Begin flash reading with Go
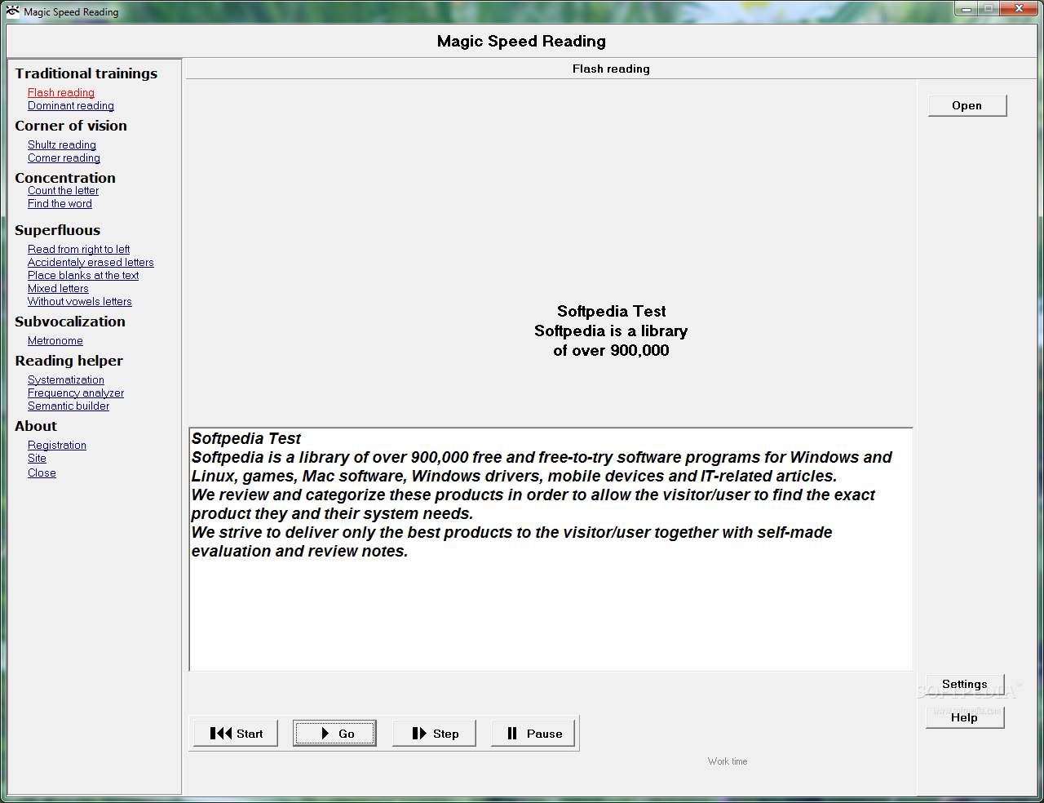 tap(334, 734)
